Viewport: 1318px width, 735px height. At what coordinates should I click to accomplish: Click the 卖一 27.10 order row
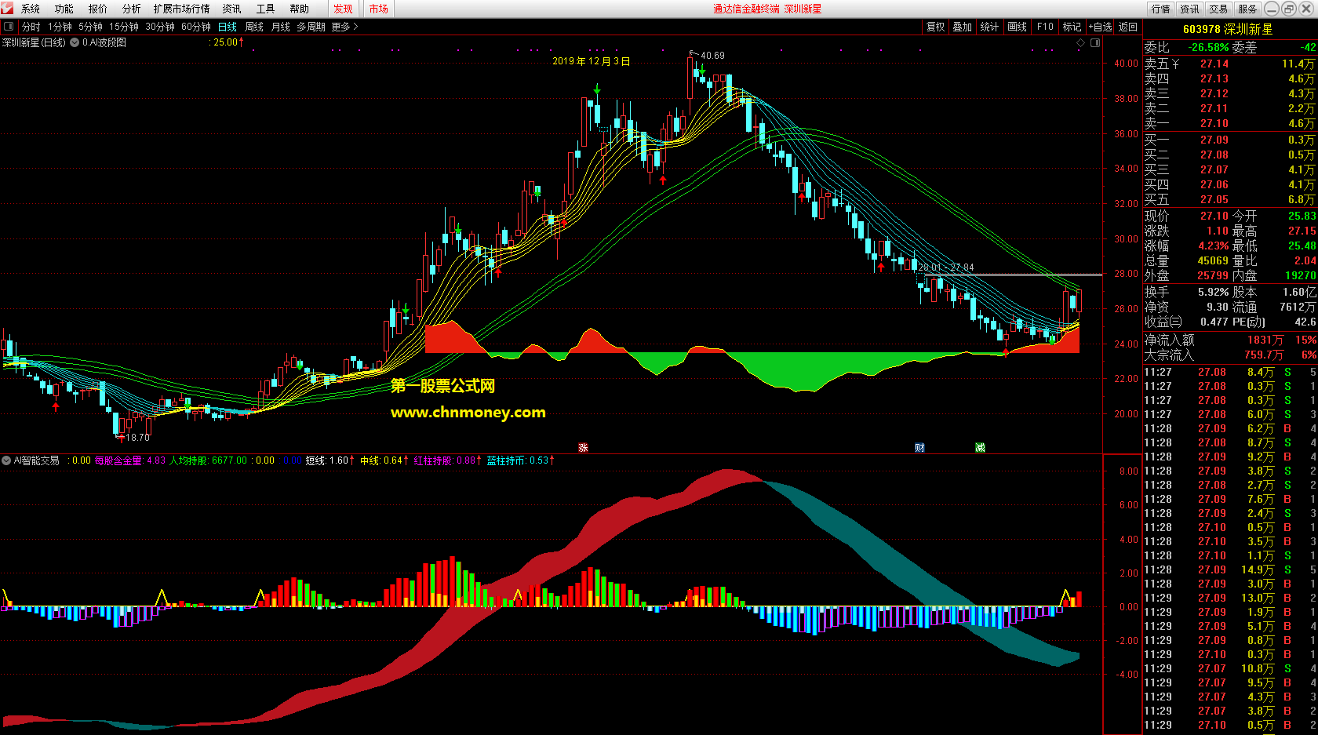(1229, 123)
